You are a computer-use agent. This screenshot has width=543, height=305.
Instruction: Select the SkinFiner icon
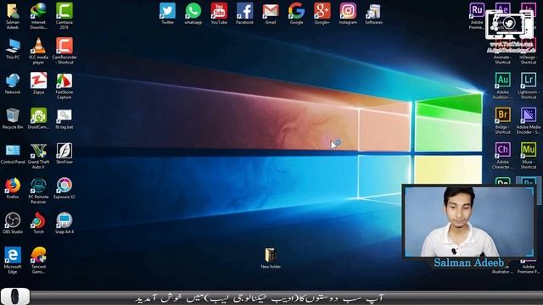click(64, 151)
